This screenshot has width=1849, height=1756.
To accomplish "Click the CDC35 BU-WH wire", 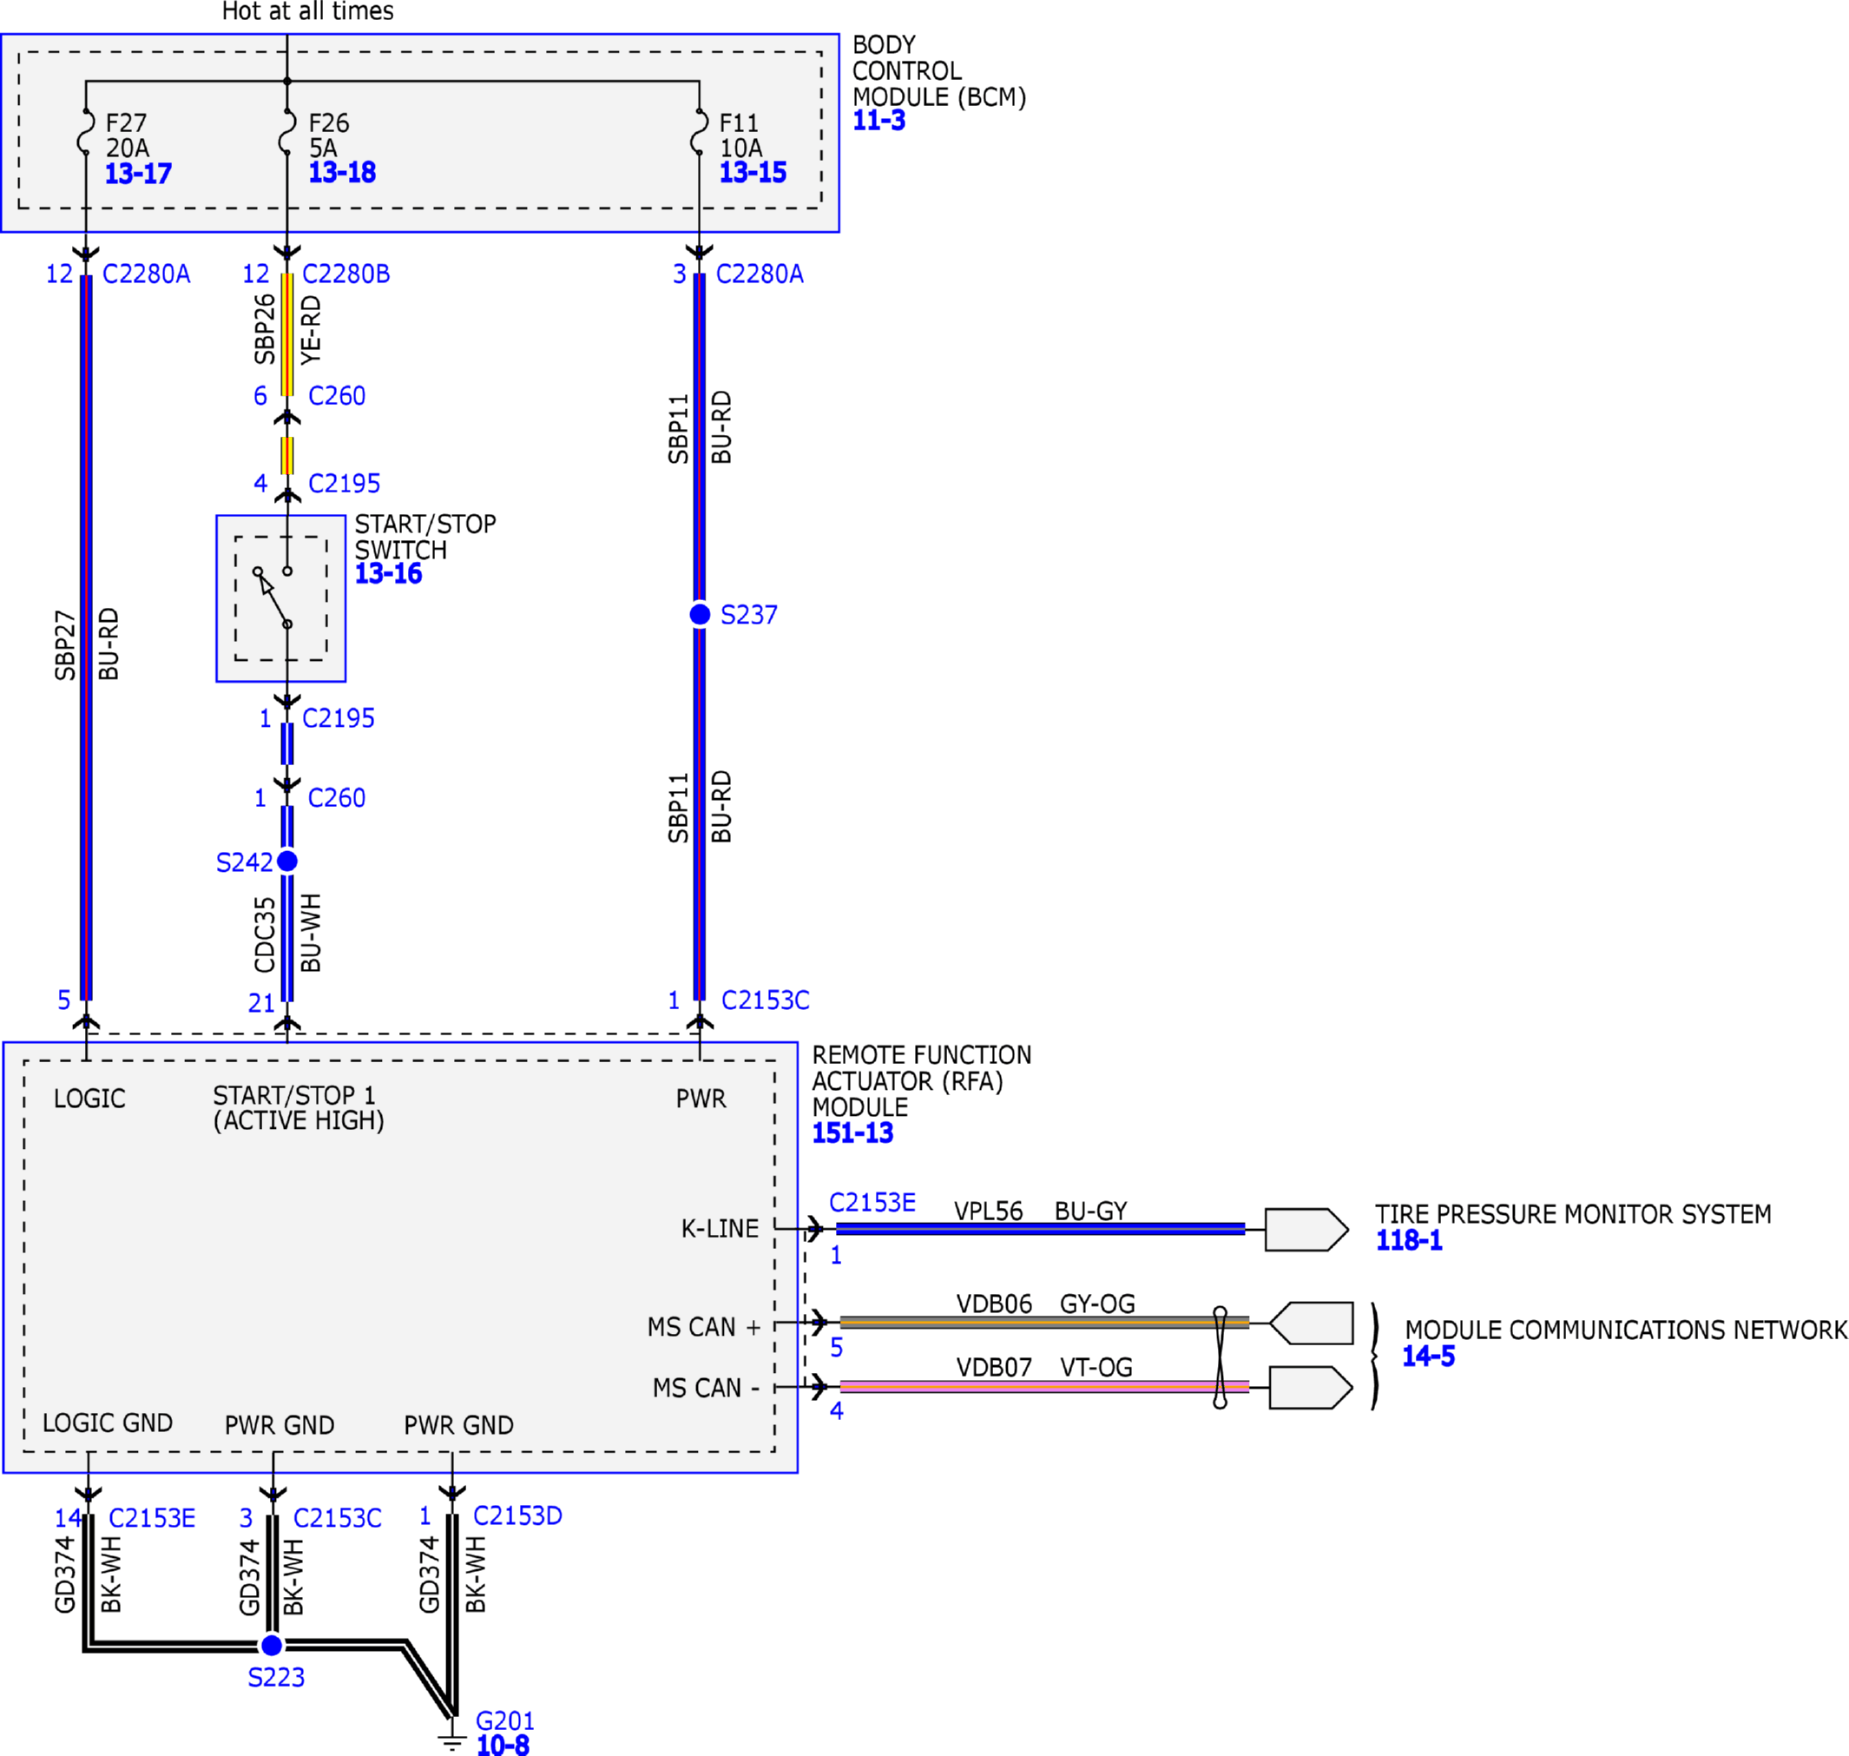I will pyautogui.click(x=287, y=937).
